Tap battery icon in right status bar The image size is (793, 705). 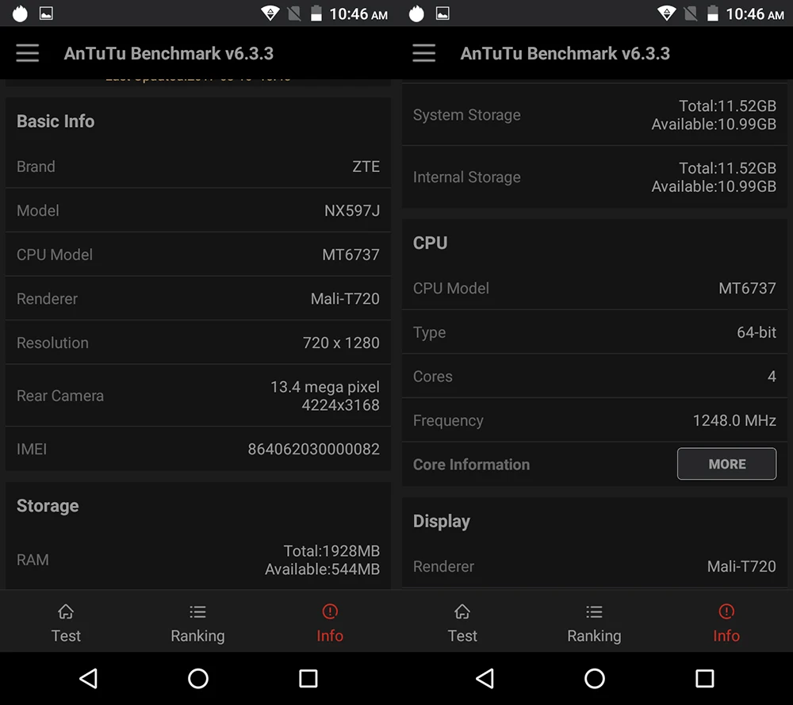click(713, 13)
